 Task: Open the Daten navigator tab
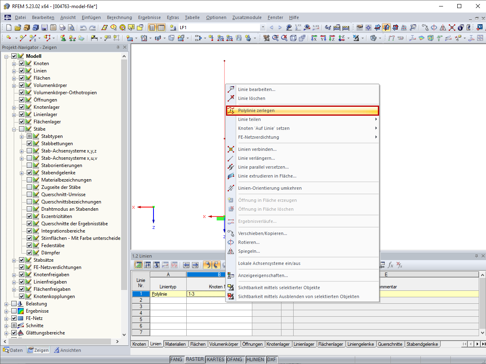[13, 350]
